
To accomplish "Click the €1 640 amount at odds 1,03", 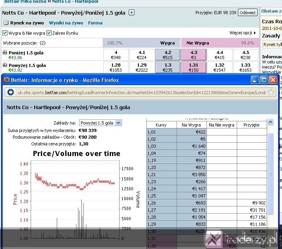I will click(x=199, y=146).
